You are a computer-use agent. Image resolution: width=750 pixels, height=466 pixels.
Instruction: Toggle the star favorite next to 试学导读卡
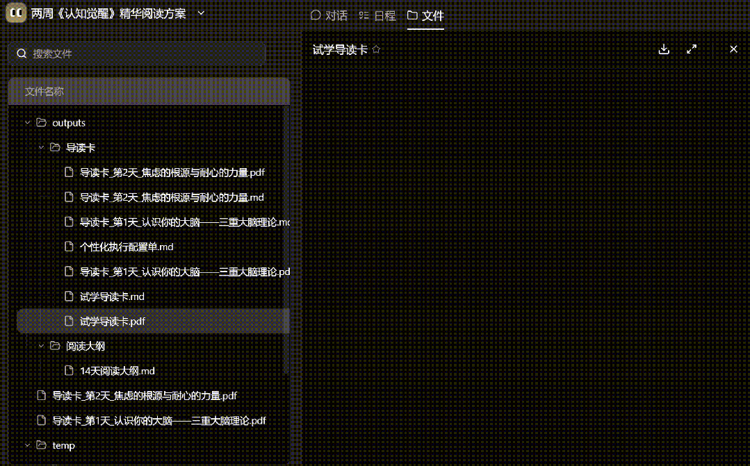[376, 49]
